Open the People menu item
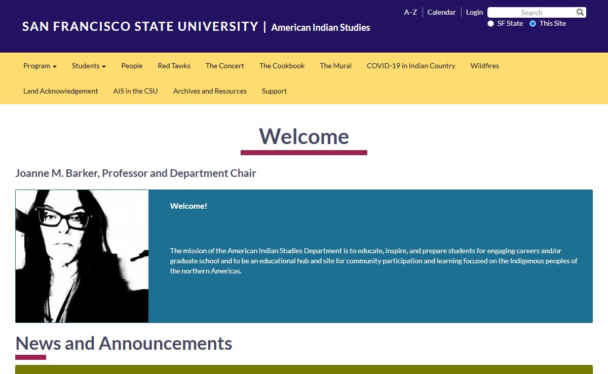The width and height of the screenshot is (608, 374). [x=132, y=66]
